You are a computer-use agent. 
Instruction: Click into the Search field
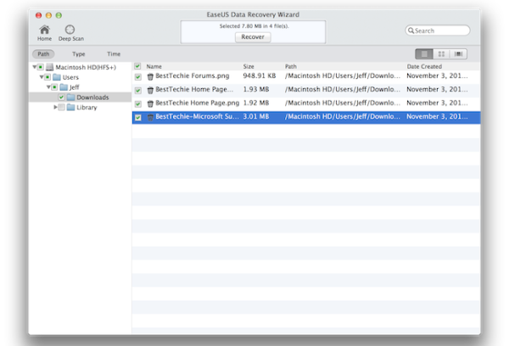(438, 31)
